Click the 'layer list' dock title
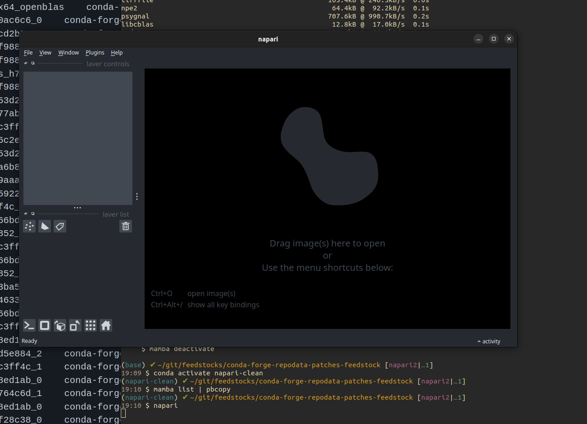 click(116, 214)
